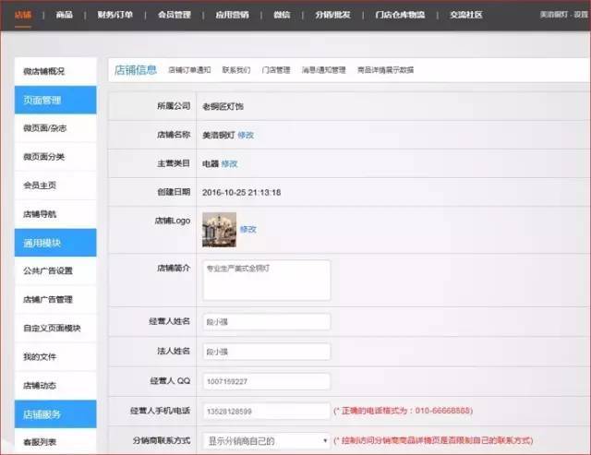Click 修改 link next to 主营类目 电器
Image resolution: width=591 pixels, height=455 pixels.
coord(229,164)
